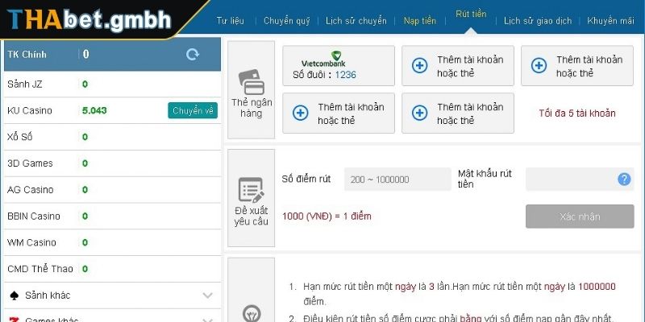Click the bank card icon in Thẻ ngân hàng
645x322 pixels.
[252, 82]
